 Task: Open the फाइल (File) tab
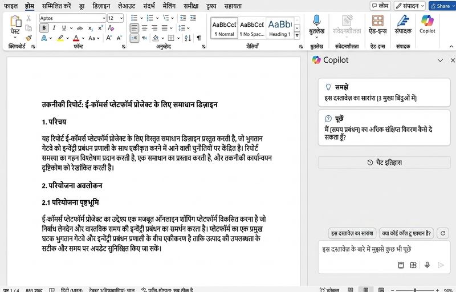[10, 6]
